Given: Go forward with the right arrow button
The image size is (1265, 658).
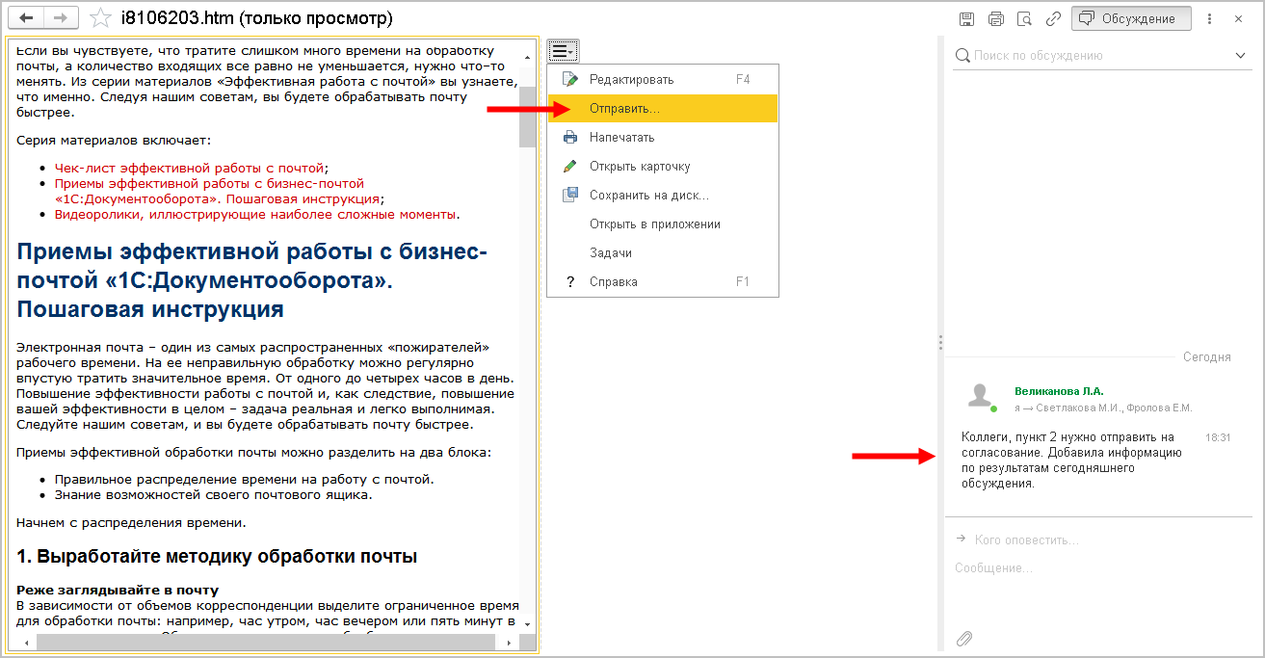Looking at the screenshot, I should click(61, 18).
